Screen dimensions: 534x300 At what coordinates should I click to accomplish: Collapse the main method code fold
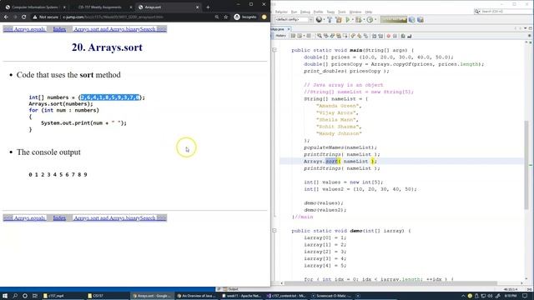pos(275,50)
